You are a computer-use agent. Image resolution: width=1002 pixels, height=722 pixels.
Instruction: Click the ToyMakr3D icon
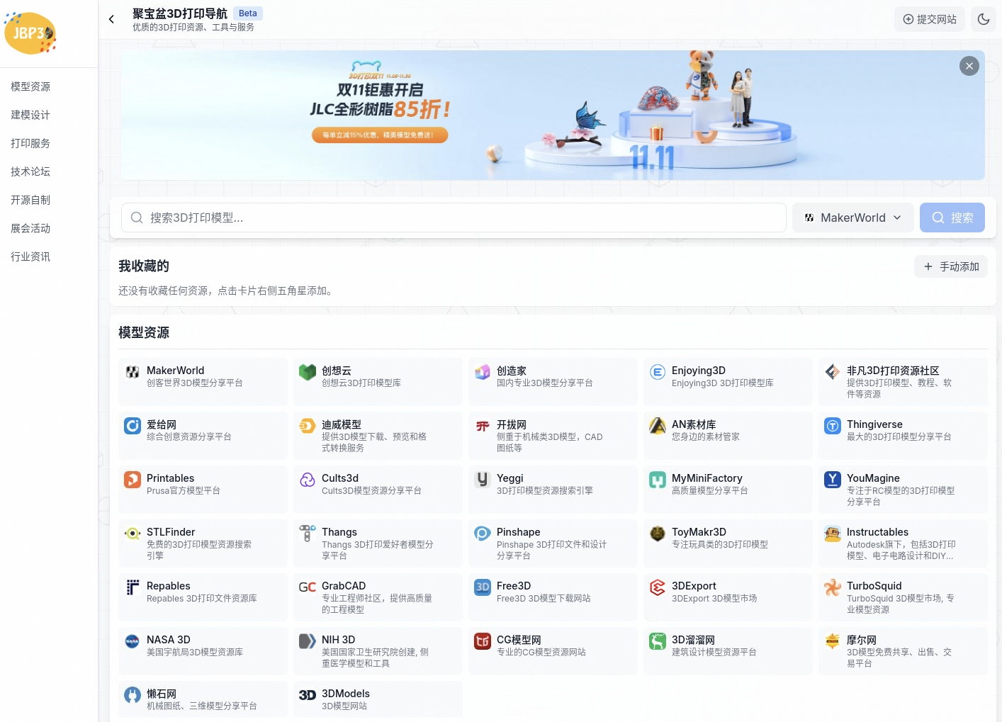coord(658,534)
